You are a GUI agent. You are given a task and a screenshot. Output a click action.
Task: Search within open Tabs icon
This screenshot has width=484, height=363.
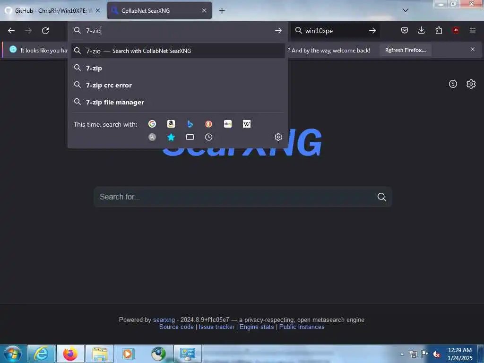point(190,137)
